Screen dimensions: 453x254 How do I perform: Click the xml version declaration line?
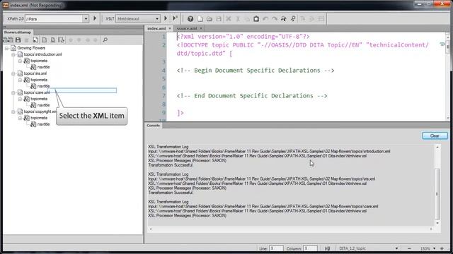[243, 37]
